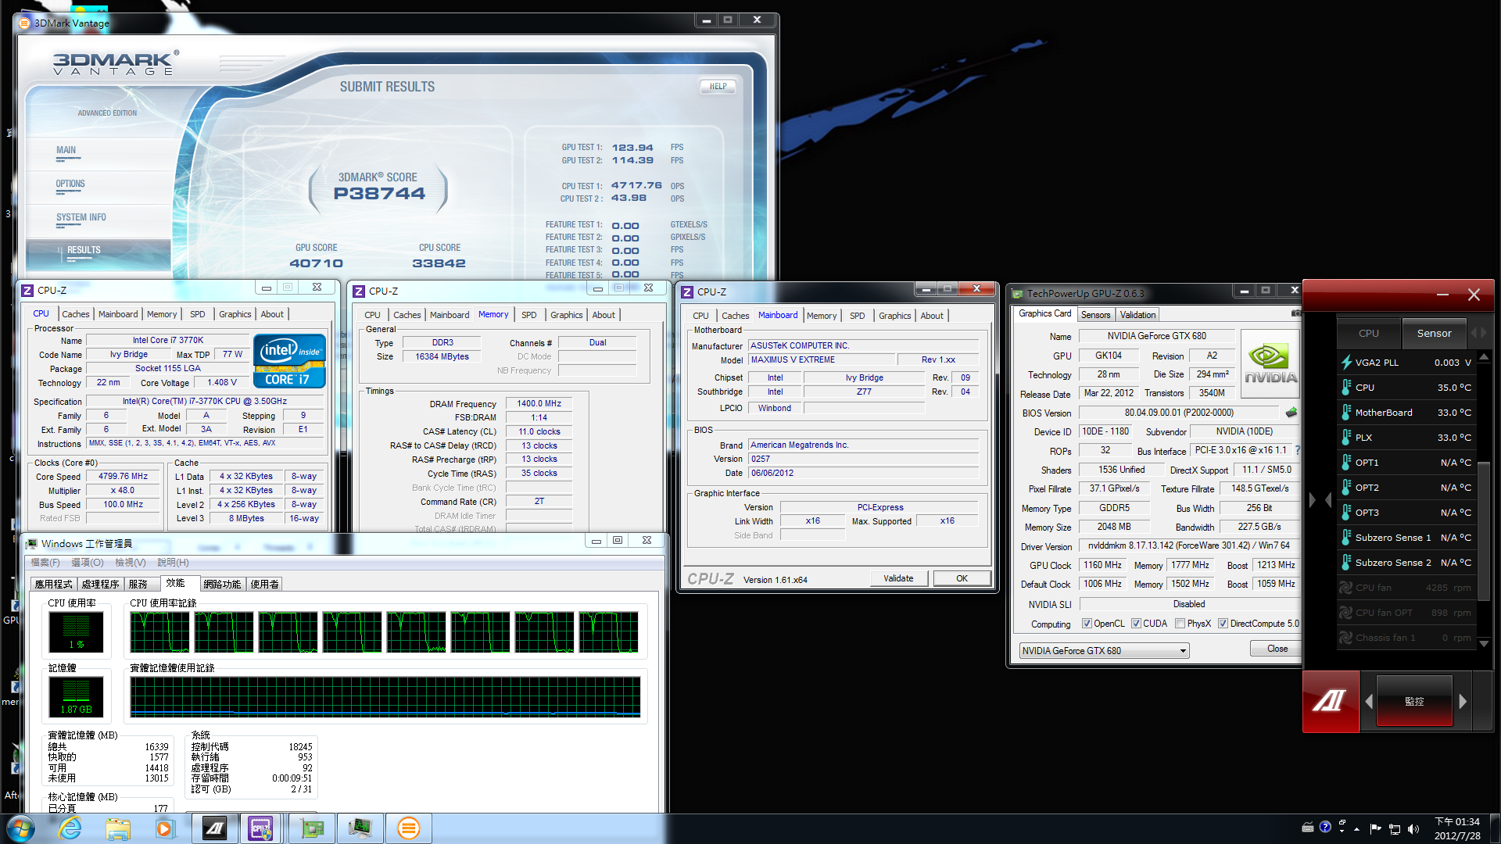This screenshot has height=844, width=1501.
Task: Open Graphics tab in right CPU-Z window
Action: pyautogui.click(x=894, y=316)
